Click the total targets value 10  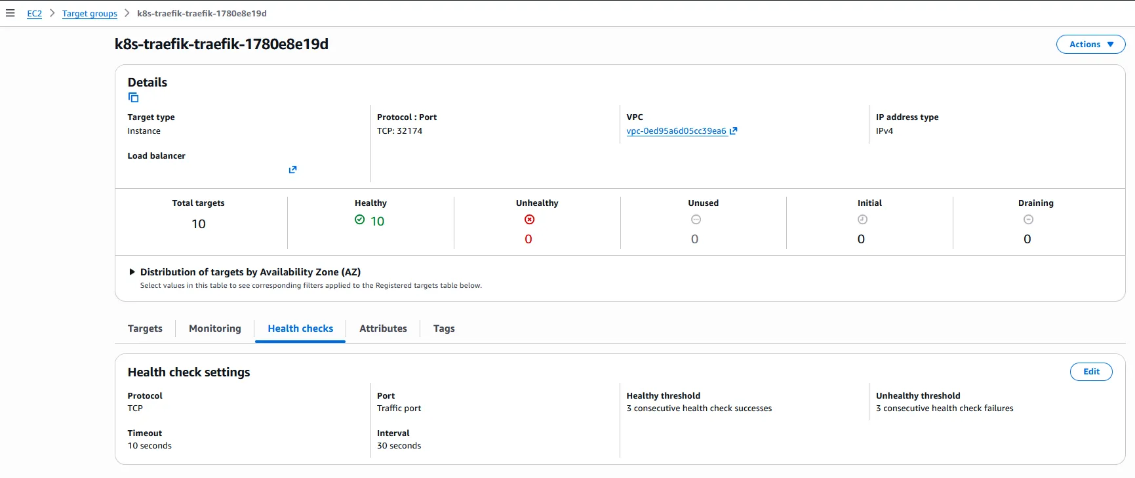pos(199,224)
